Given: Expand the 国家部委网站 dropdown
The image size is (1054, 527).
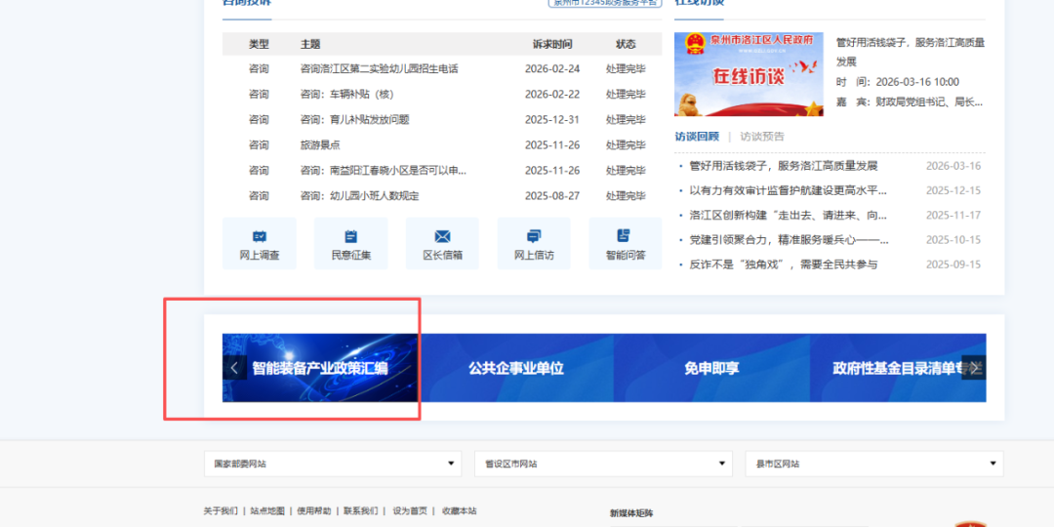Looking at the screenshot, I should [x=332, y=464].
